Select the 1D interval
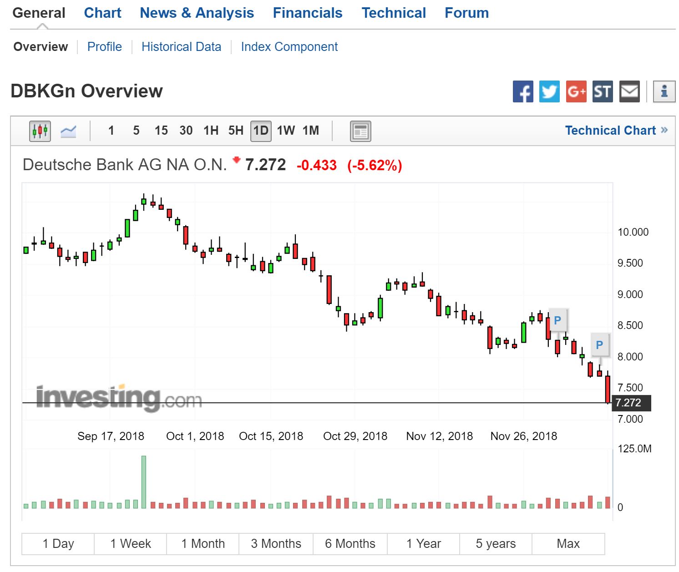The width and height of the screenshot is (679, 572). [261, 131]
